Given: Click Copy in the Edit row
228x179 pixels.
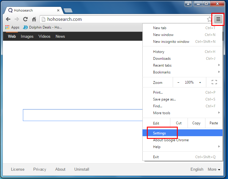Looking at the screenshot, I should tap(196, 123).
